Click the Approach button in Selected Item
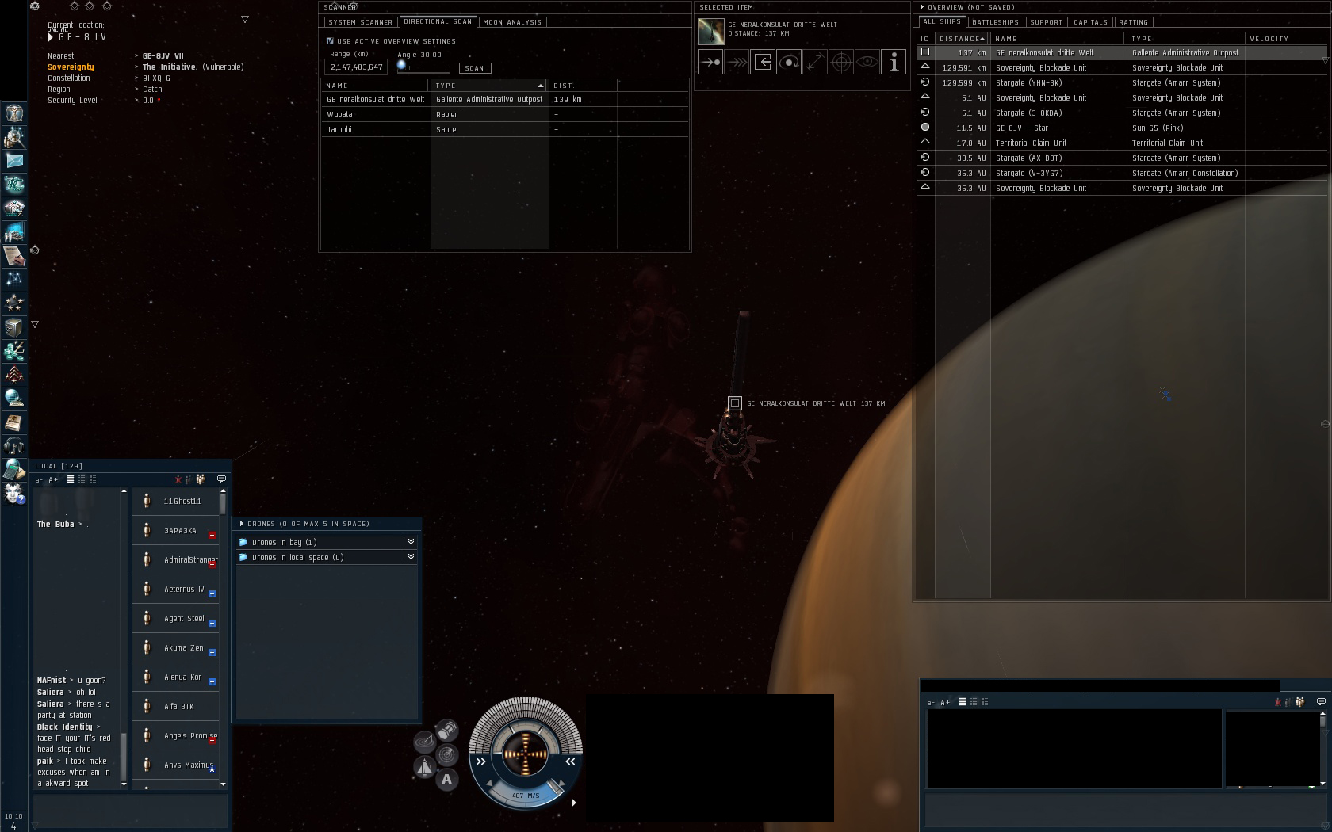The height and width of the screenshot is (832, 1332). tap(710, 62)
